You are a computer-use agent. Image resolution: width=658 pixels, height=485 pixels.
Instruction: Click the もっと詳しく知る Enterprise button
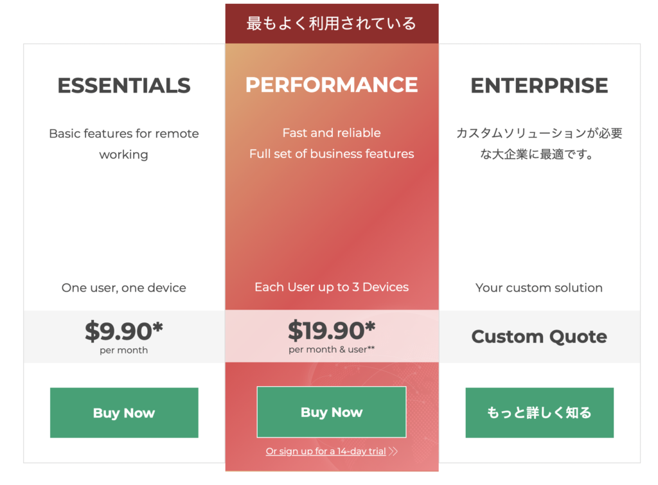pos(539,413)
